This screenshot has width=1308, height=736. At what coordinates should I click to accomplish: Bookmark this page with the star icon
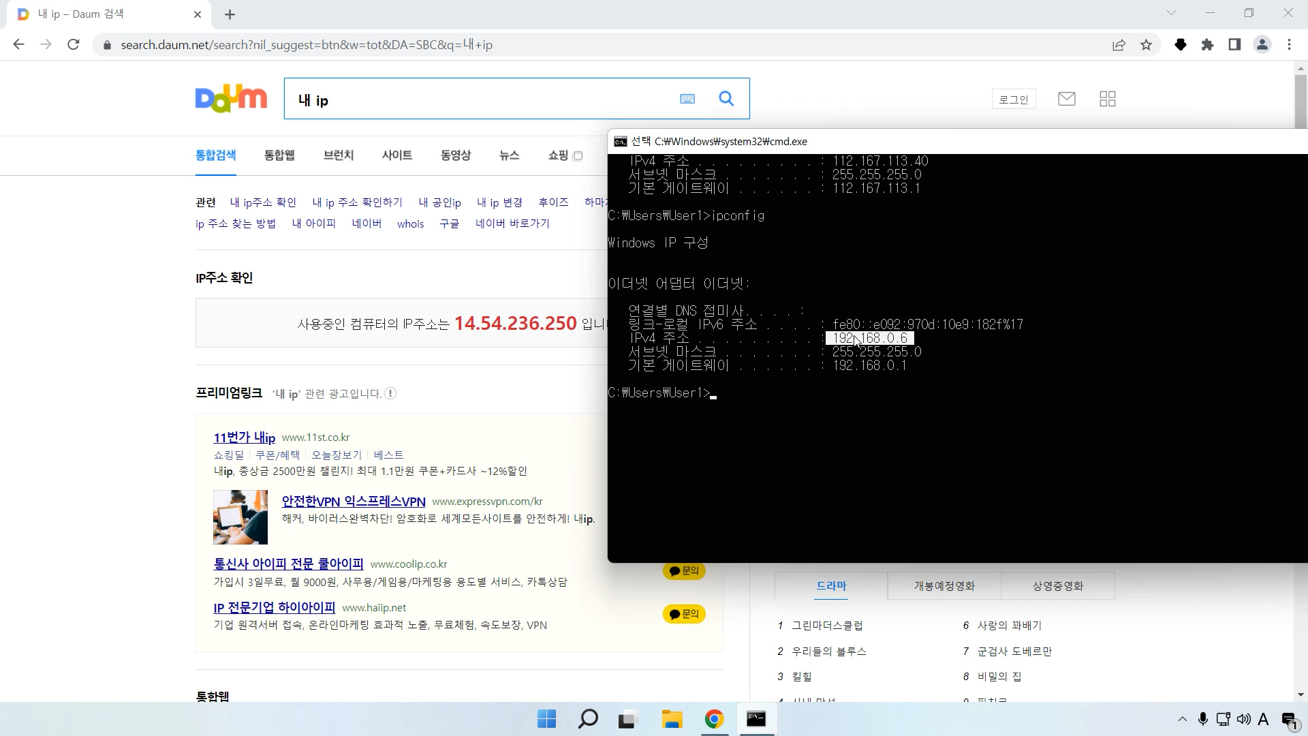(1146, 44)
